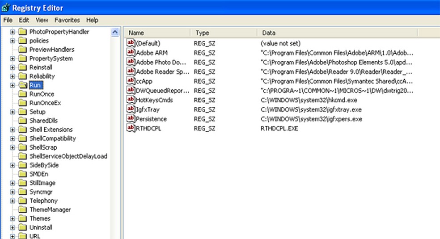Image resolution: width=440 pixels, height=239 pixels.
Task: Select the SMDEn folder icon
Action: tap(22, 174)
